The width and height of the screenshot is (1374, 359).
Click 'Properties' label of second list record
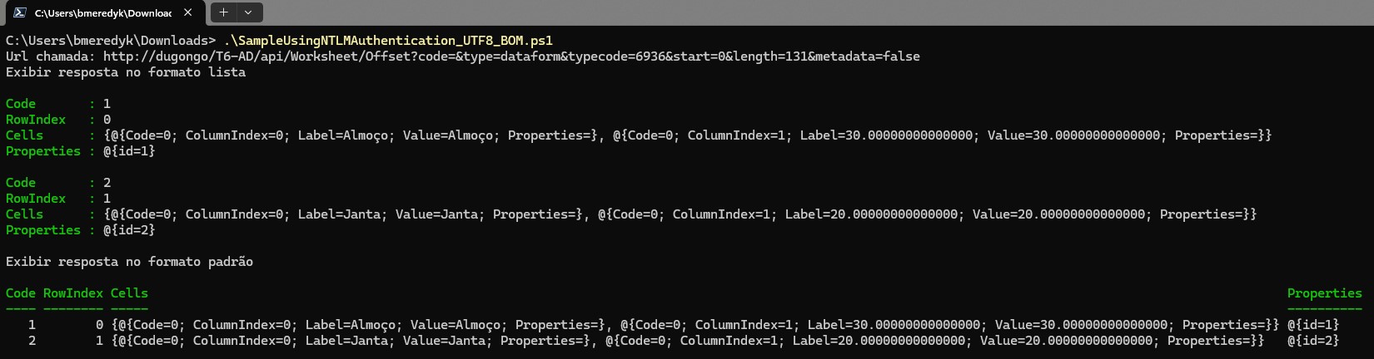pyautogui.click(x=43, y=230)
